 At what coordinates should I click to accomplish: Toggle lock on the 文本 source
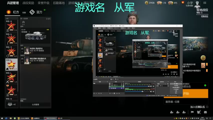click(x=123, y=85)
